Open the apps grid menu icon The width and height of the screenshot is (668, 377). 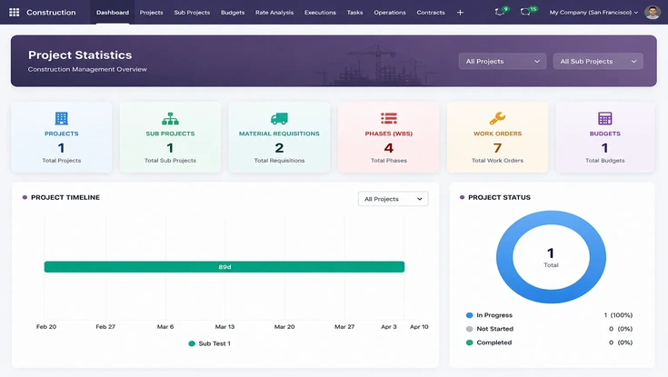14,13
